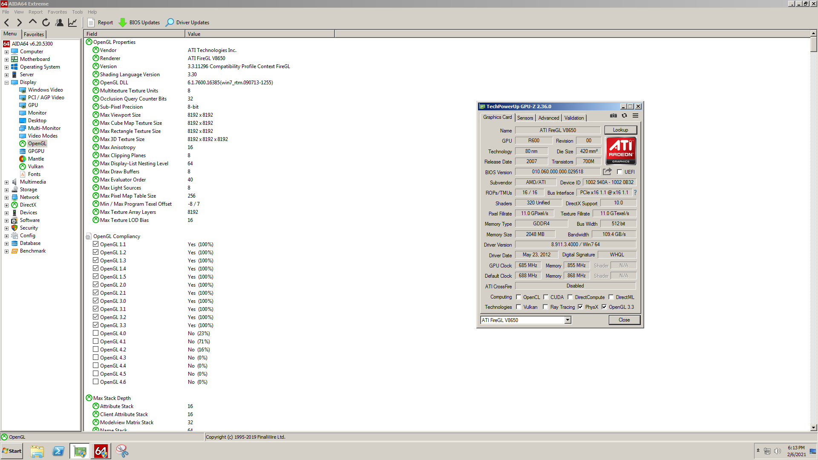Click the Close button in GPU-Z

pyautogui.click(x=624, y=320)
